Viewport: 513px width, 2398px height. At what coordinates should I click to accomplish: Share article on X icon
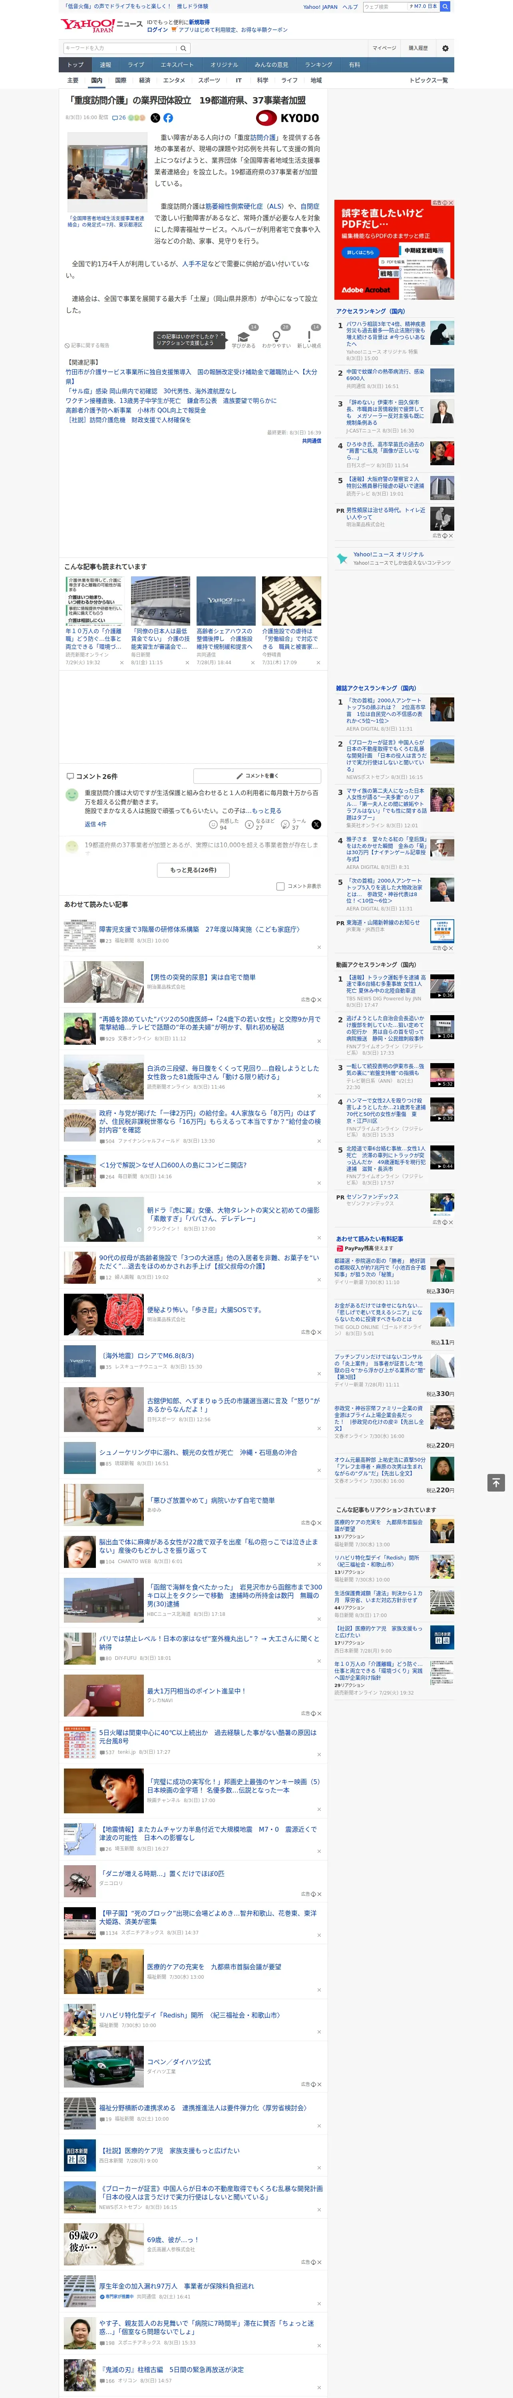(x=155, y=118)
